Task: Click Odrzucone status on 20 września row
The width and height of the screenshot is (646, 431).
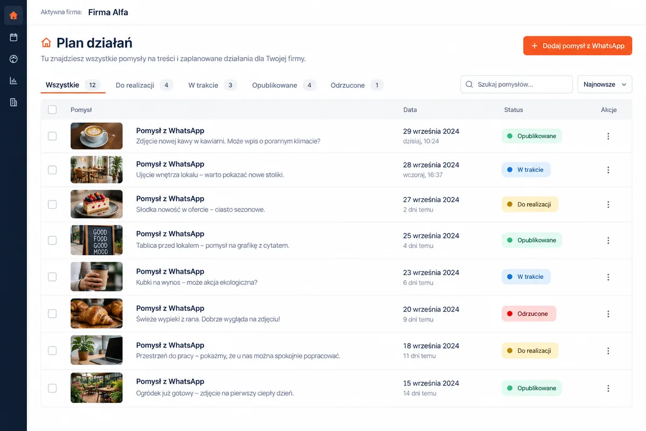Action: click(x=529, y=314)
